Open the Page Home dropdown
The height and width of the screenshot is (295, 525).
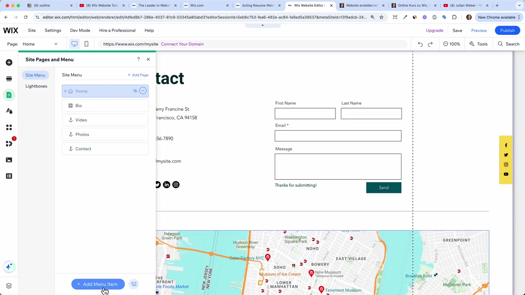[41, 44]
